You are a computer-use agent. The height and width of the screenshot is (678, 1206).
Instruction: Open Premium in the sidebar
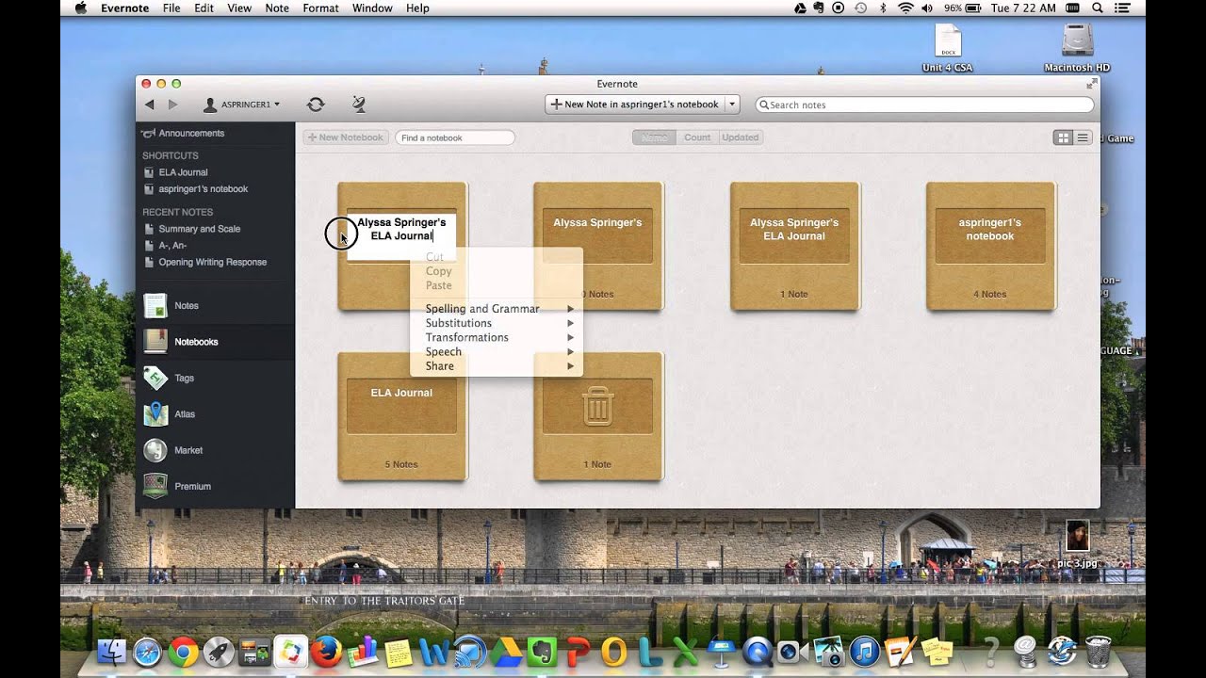click(216, 486)
